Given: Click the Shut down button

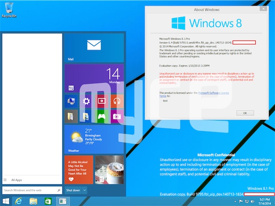Looking at the screenshot, I should point(73,190).
